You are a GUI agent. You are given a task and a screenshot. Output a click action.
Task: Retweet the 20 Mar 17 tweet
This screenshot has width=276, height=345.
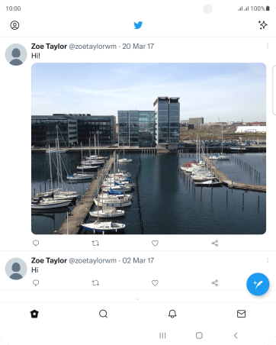coord(95,243)
